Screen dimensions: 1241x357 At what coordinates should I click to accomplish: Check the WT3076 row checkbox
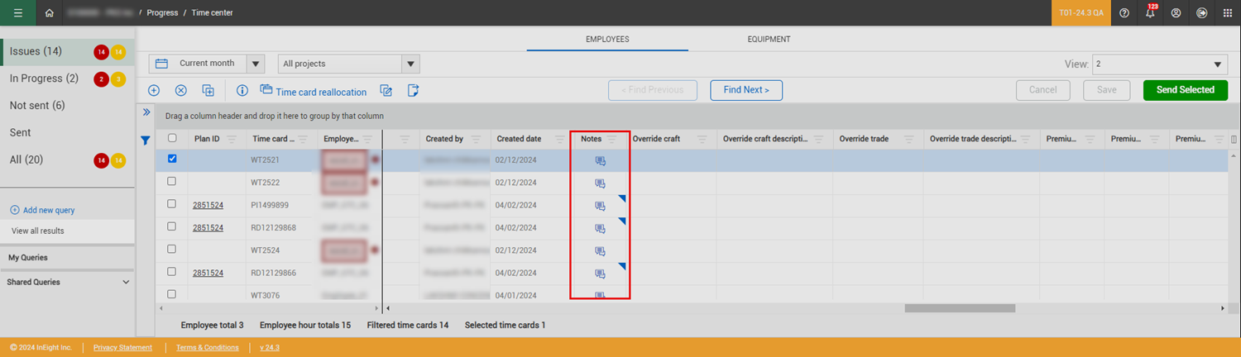tap(172, 293)
